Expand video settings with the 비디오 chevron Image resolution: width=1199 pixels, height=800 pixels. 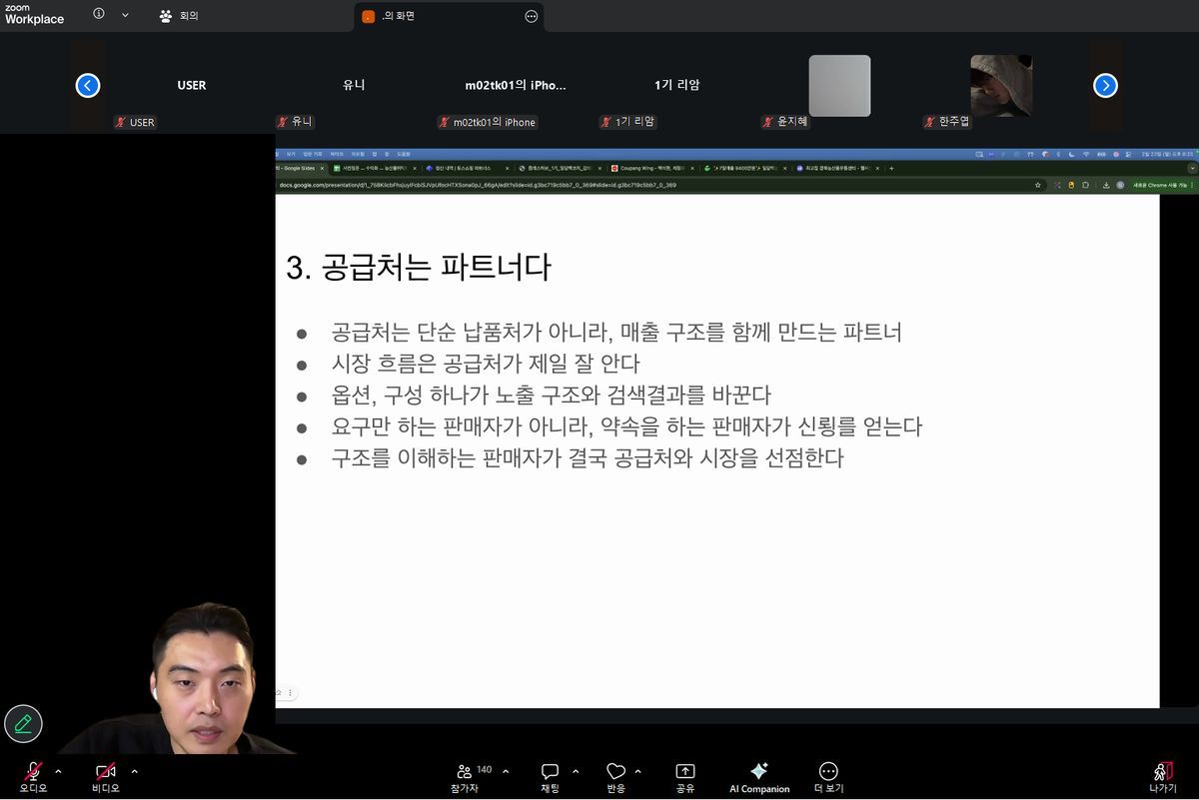click(x=134, y=771)
